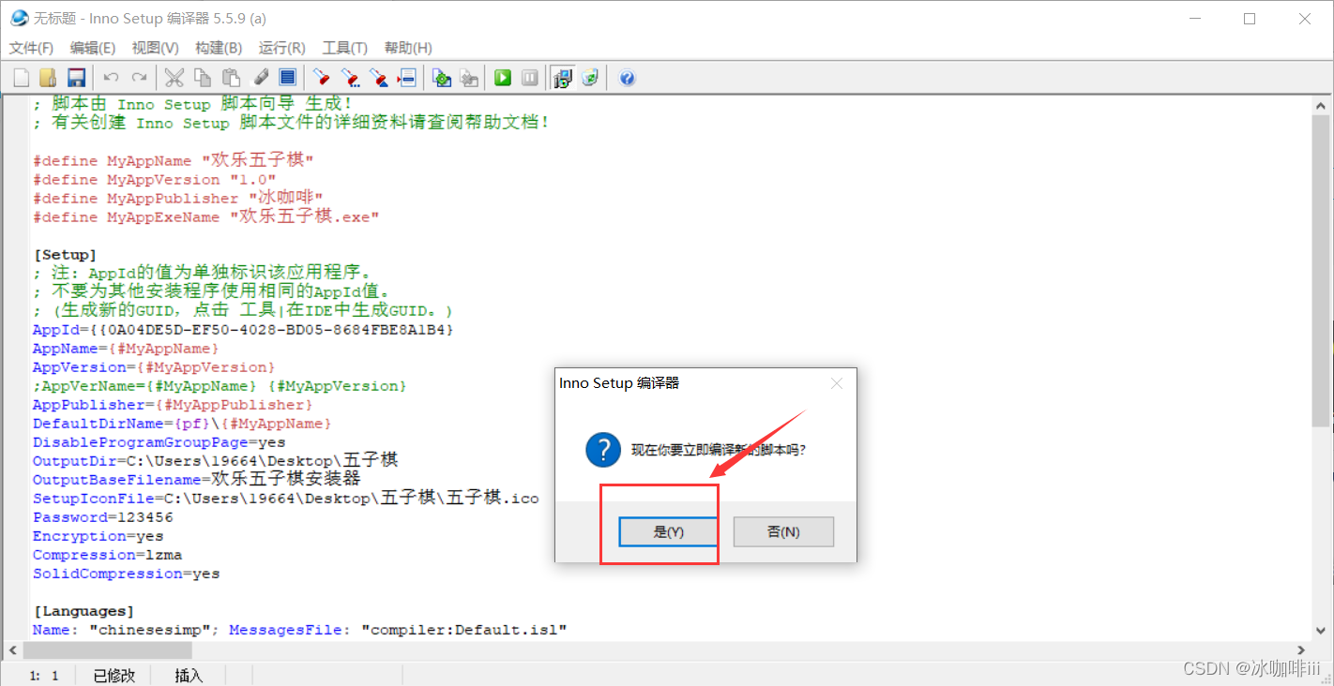The image size is (1334, 686).
Task: Click the cursor position "1: 1" in status bar
Action: [44, 675]
